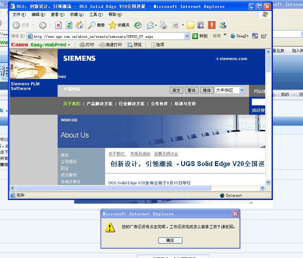The height and width of the screenshot is (258, 303).
Task: Click Canon high-speed print (高速打印)
Action: 111,45
